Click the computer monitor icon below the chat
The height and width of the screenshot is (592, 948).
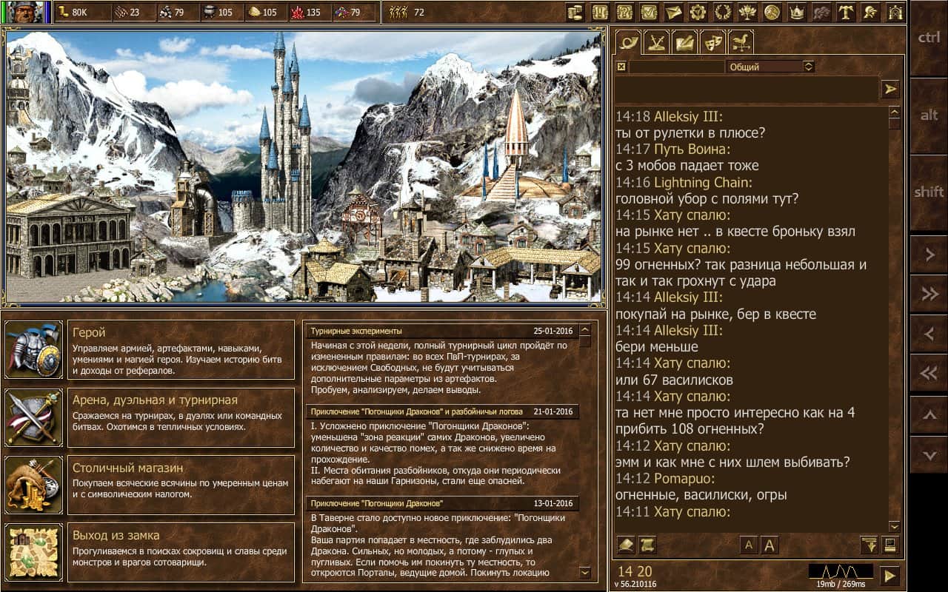(889, 545)
